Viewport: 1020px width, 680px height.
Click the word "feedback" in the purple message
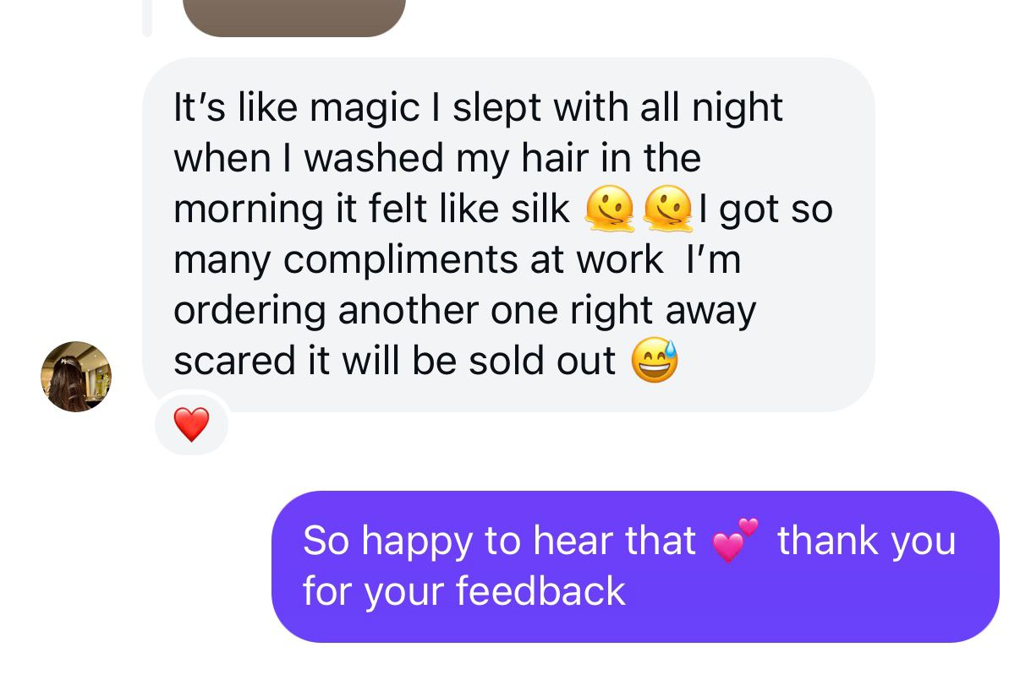tap(542, 590)
